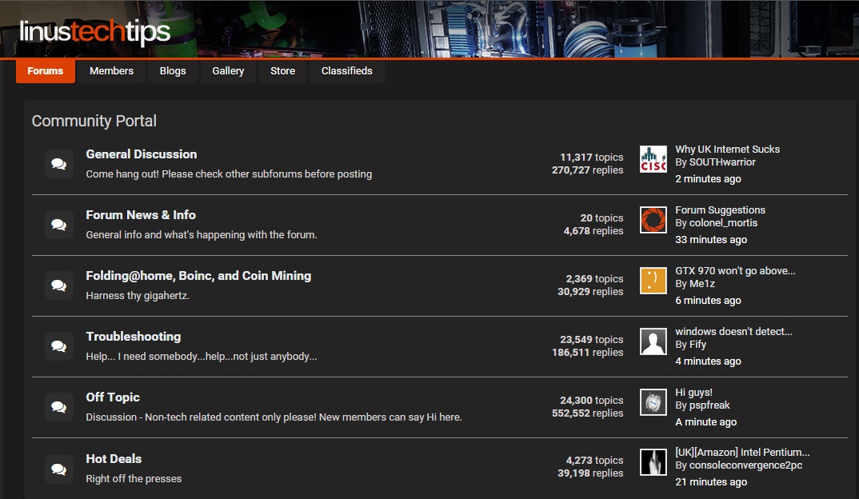Click the '23,549 topics' count

[592, 340]
